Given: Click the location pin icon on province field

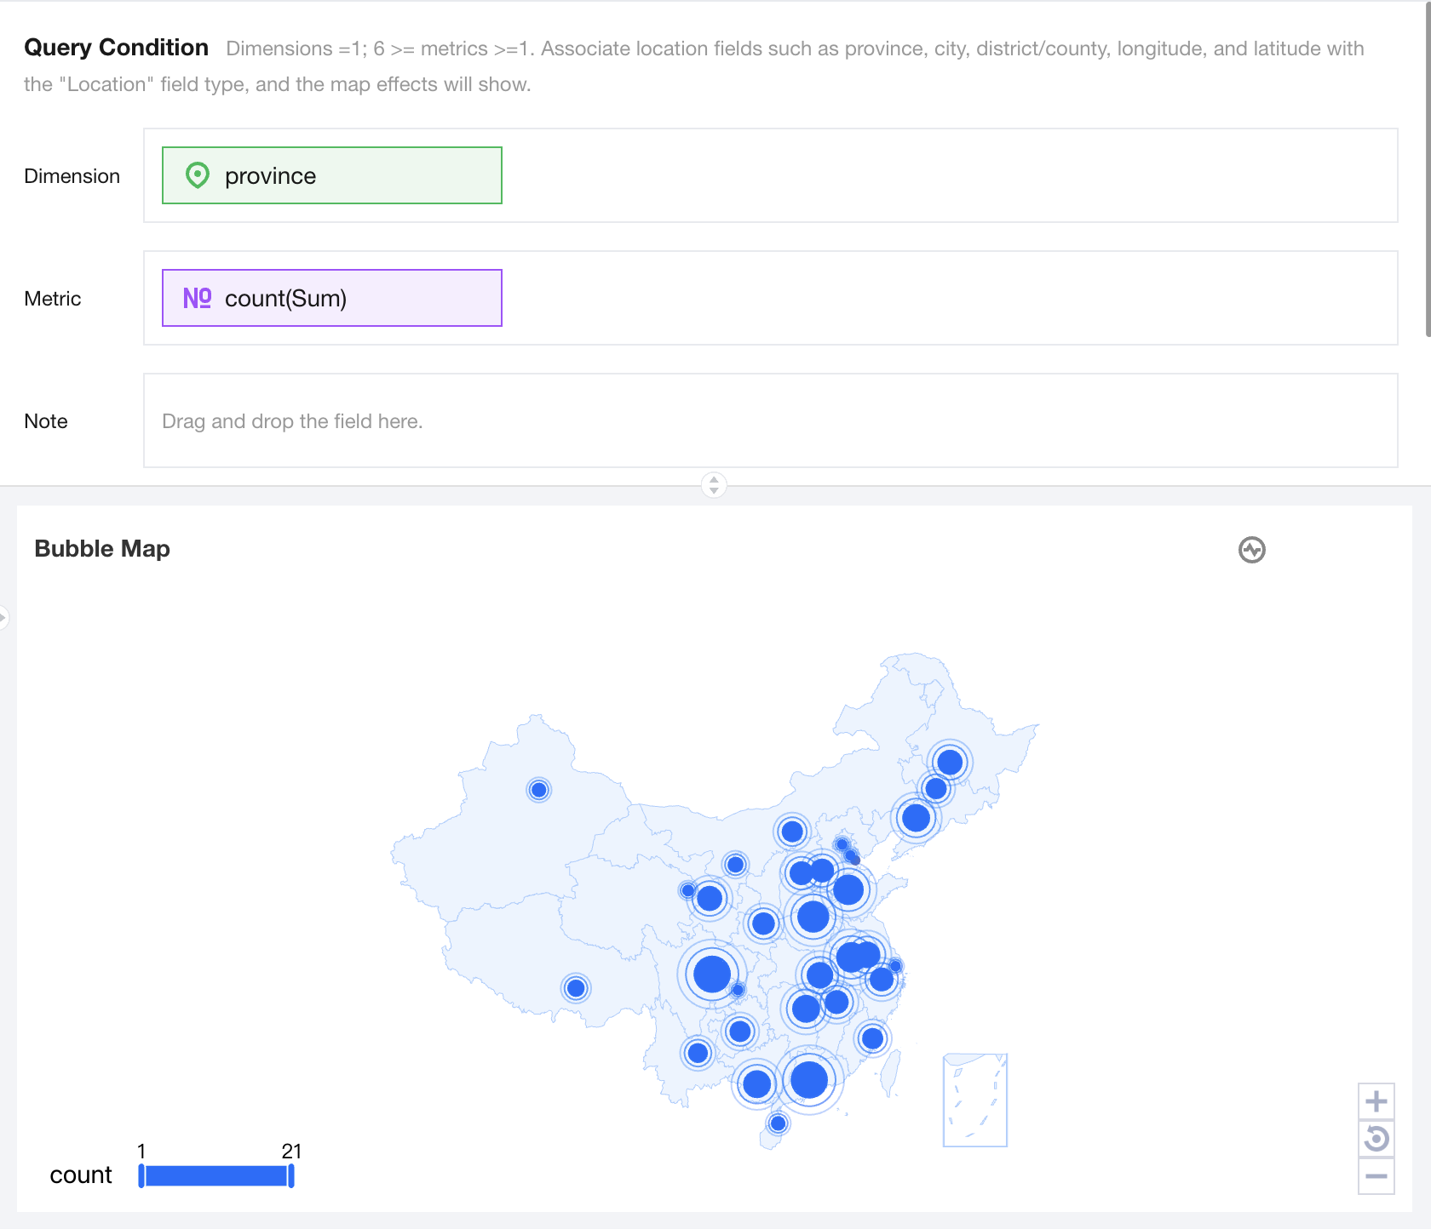Looking at the screenshot, I should click(x=198, y=175).
